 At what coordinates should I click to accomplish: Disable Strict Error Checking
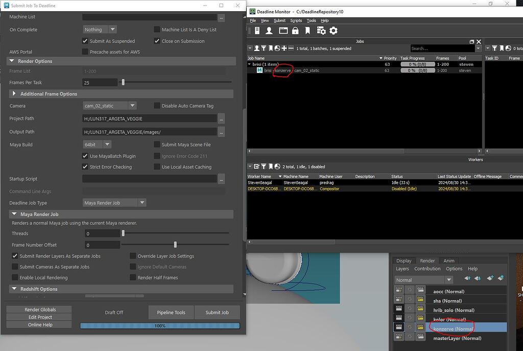coord(85,166)
